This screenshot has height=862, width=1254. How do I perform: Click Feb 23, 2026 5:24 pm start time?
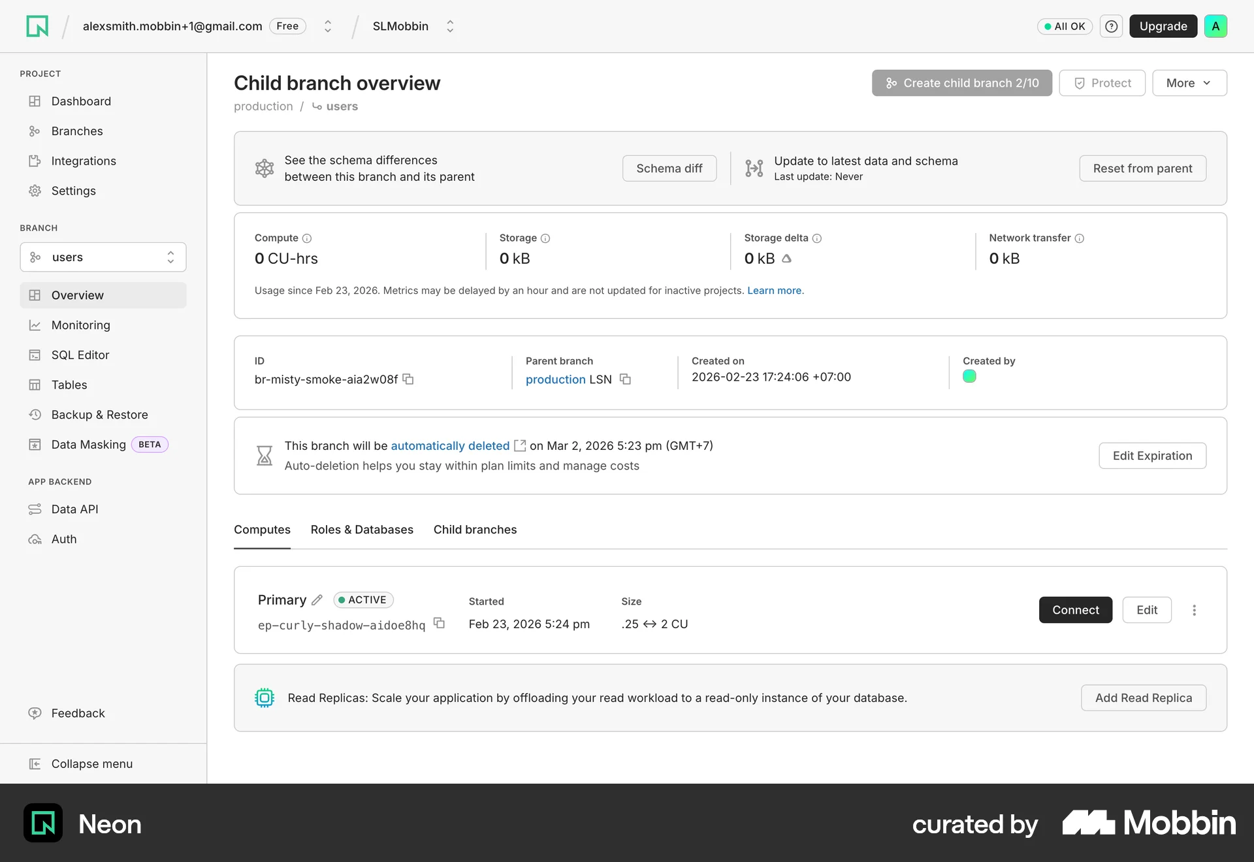click(x=529, y=624)
